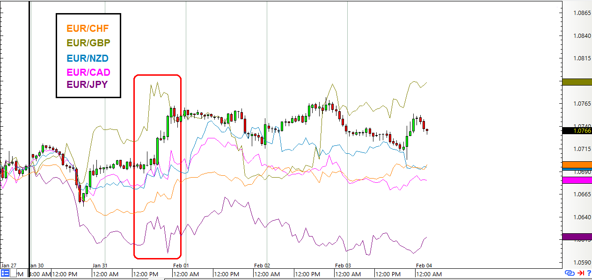Click the 1.0765 price axis label
The width and height of the screenshot is (592, 280).
pyautogui.click(x=582, y=103)
